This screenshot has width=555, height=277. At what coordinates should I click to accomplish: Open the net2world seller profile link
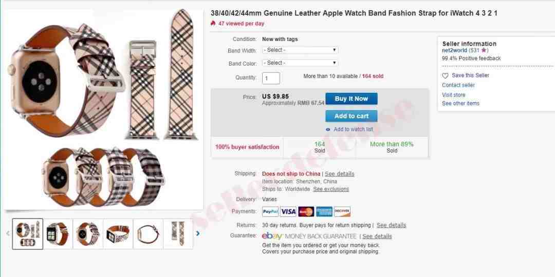pyautogui.click(x=454, y=50)
